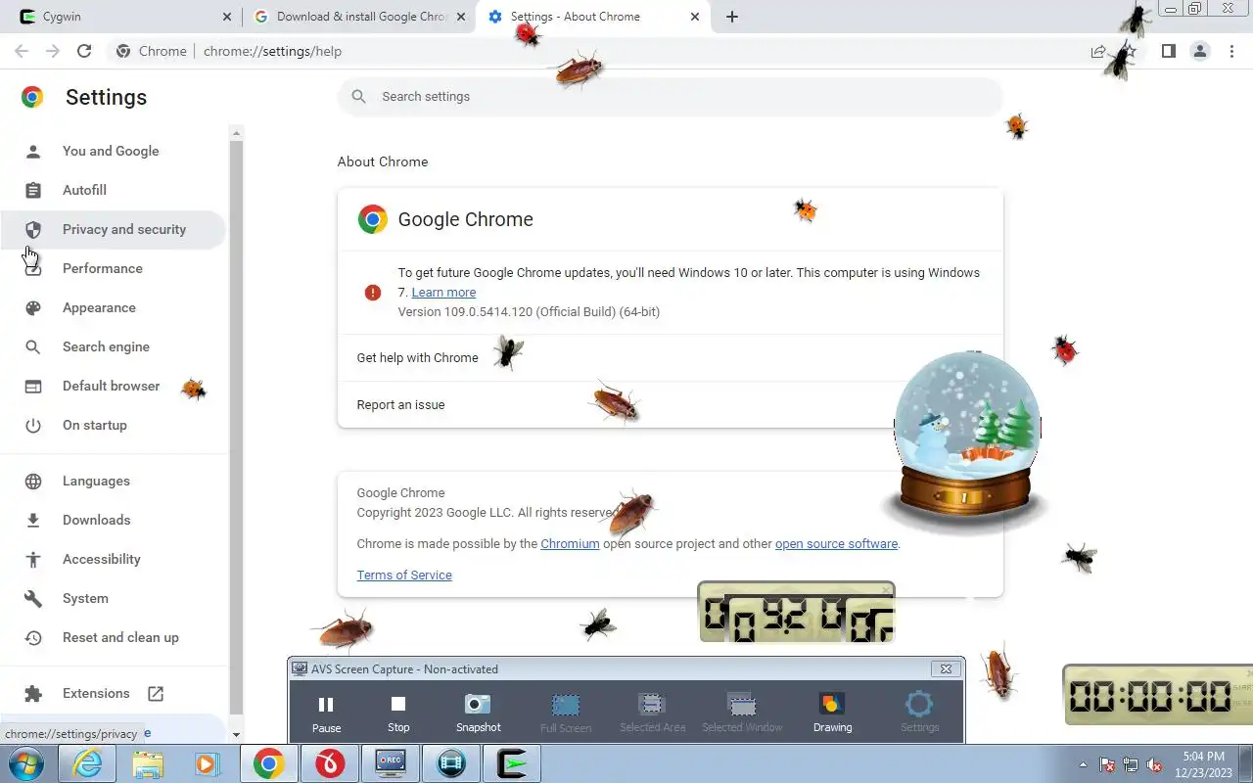Viewport: 1253px width, 783px height.
Task: Open You and Google settings
Action: [111, 151]
